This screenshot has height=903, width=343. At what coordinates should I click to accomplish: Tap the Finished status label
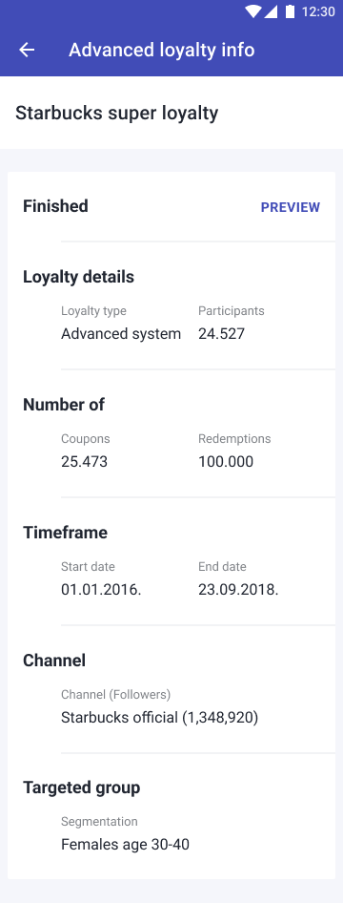pos(55,206)
